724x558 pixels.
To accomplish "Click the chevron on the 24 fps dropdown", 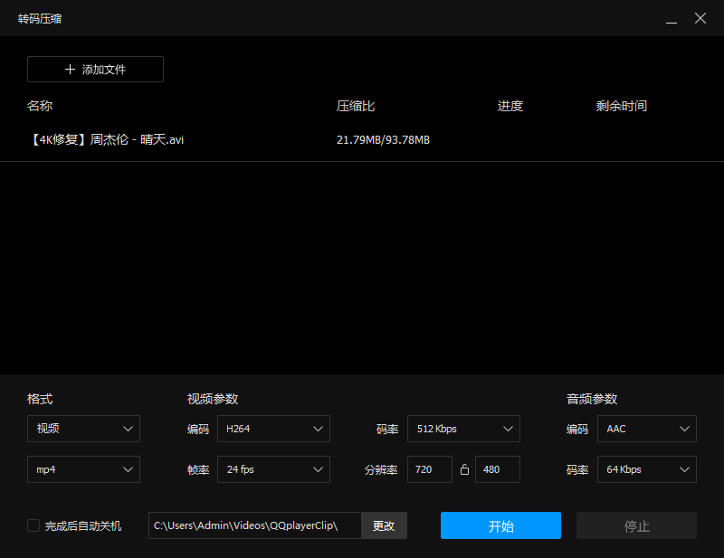I will pos(317,469).
